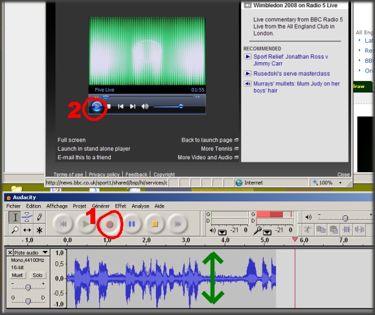Click the Audacity output volume slider handle
Screen dimensions: 375x315
[345, 218]
